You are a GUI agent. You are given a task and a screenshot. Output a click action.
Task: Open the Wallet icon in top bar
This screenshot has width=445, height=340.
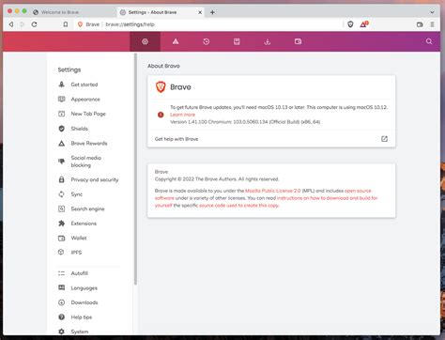(x=298, y=41)
